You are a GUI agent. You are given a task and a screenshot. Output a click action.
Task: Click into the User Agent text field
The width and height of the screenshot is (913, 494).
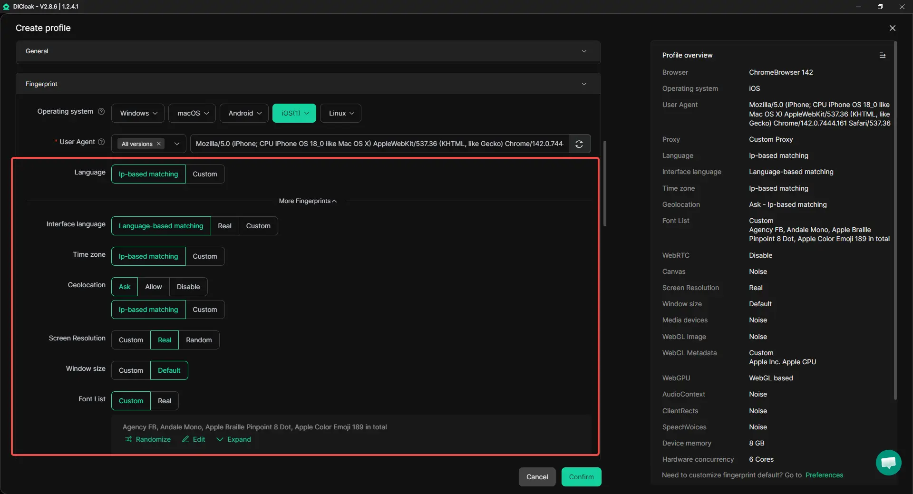tap(379, 144)
